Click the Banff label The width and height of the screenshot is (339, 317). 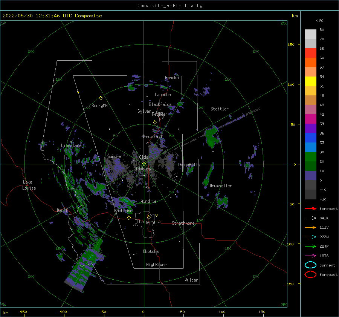point(62,210)
